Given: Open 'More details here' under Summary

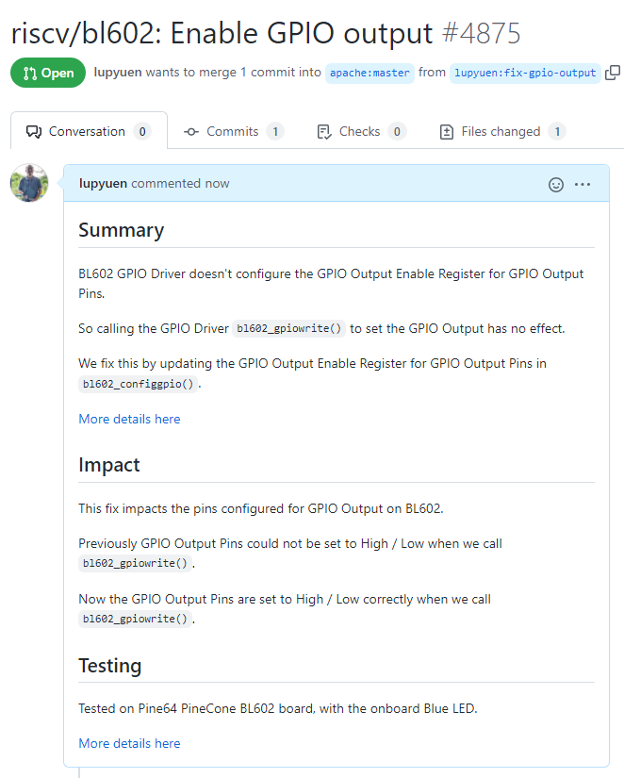Looking at the screenshot, I should point(129,419).
